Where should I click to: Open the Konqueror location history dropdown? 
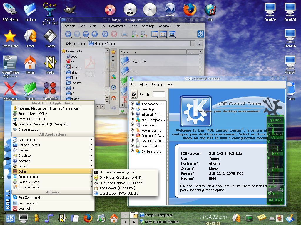tap(193, 43)
